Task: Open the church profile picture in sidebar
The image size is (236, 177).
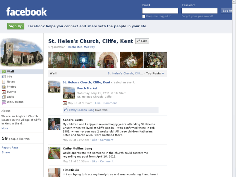Action: tap(22, 52)
